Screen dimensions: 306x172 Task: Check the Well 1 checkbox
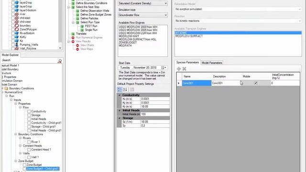click(29, 157)
